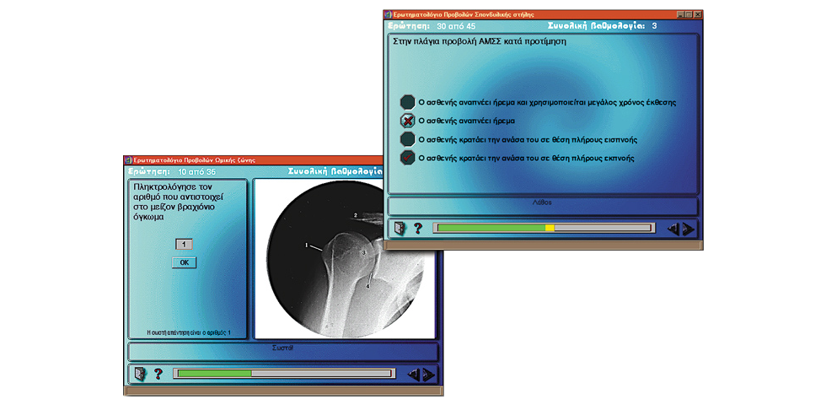826x405 pixels.
Task: Click exit door icon in spine quiz window
Action: [x=400, y=228]
